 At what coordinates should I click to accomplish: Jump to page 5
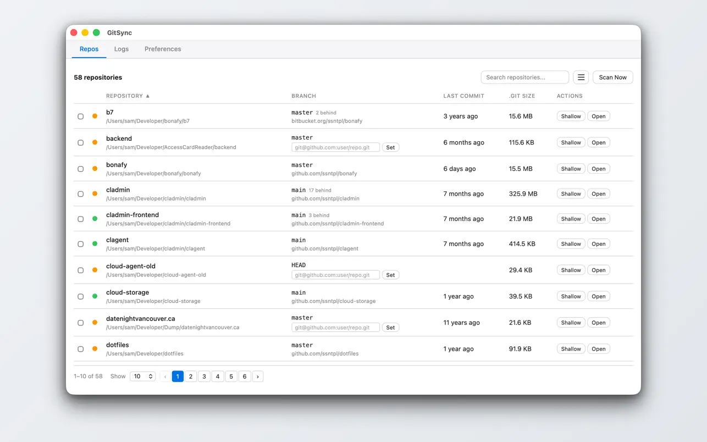click(x=231, y=377)
